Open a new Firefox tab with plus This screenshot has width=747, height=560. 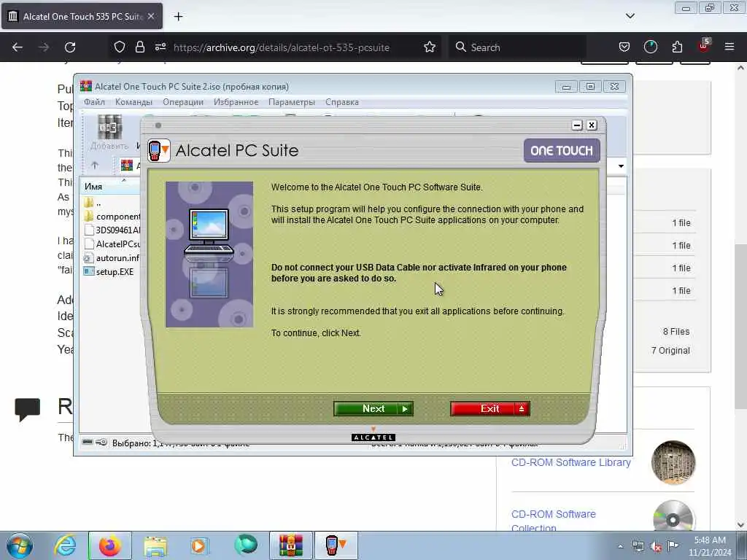178,17
